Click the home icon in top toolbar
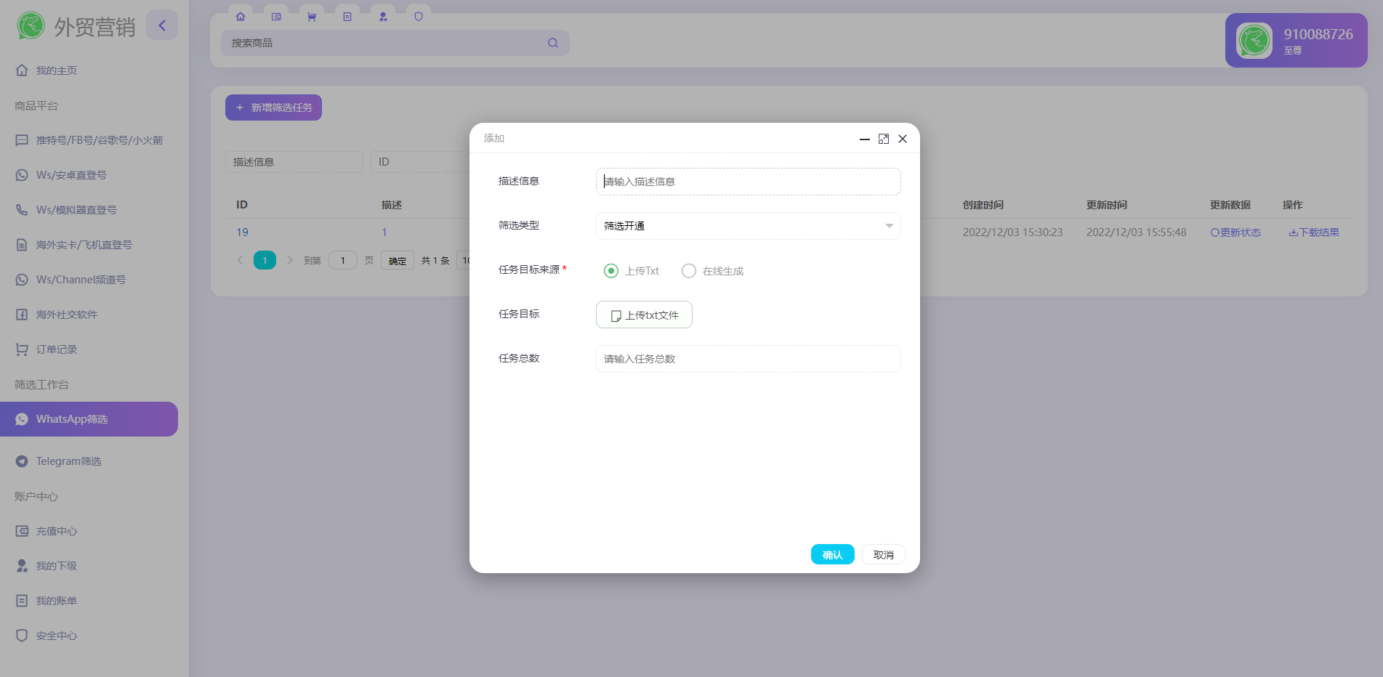This screenshot has width=1383, height=677. click(x=241, y=17)
